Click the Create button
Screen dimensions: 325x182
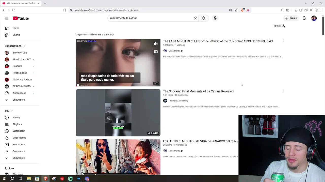291,18
